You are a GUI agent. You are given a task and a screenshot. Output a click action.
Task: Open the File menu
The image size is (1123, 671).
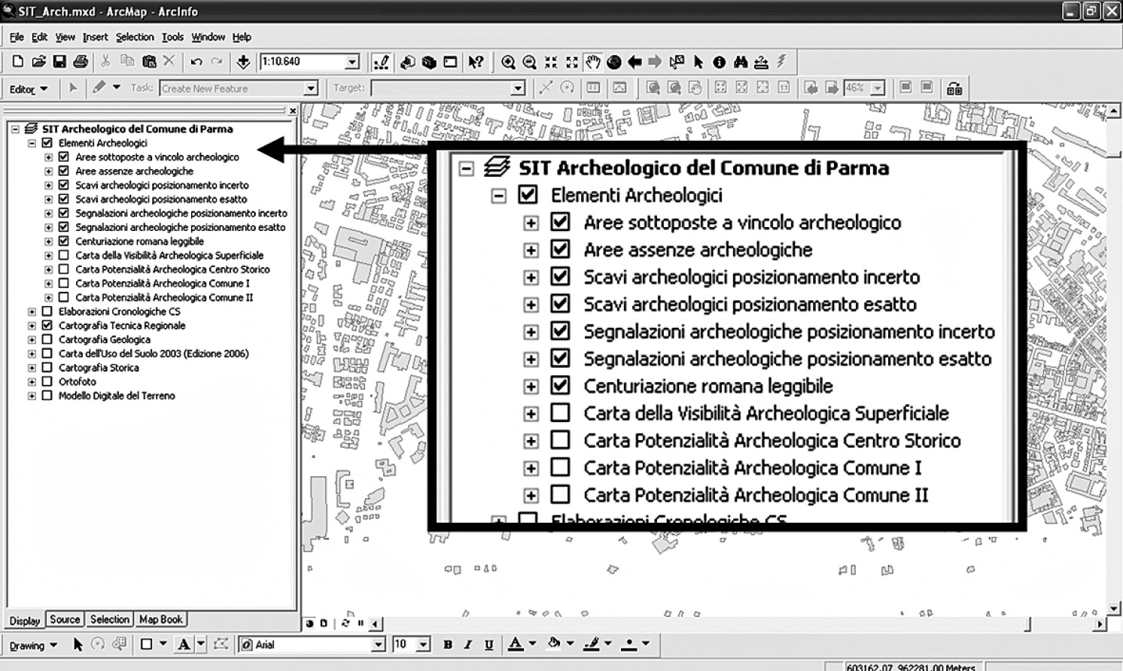pos(17,37)
